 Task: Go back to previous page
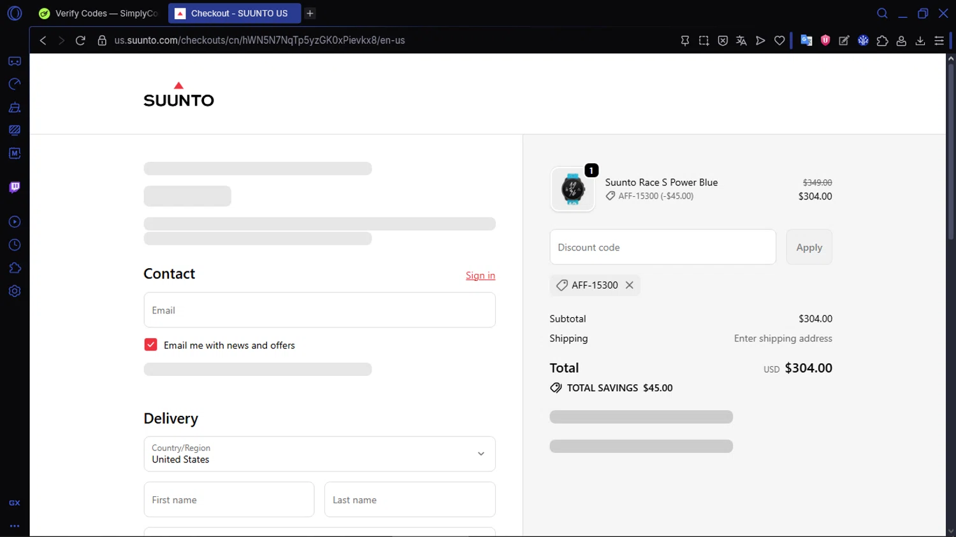click(43, 40)
